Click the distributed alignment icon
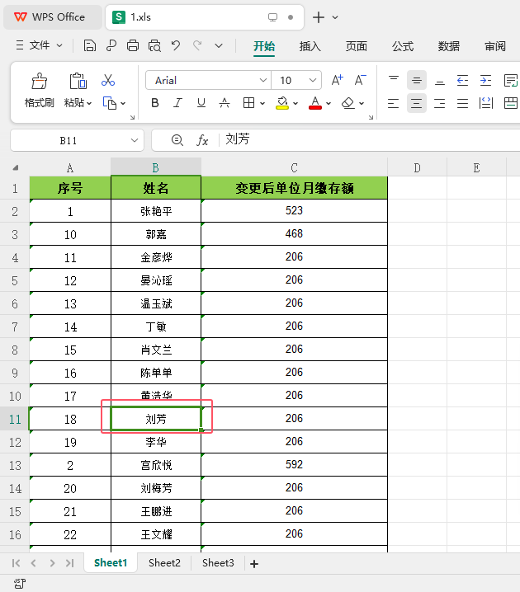Screen dimensions: 520x592 point(486,103)
